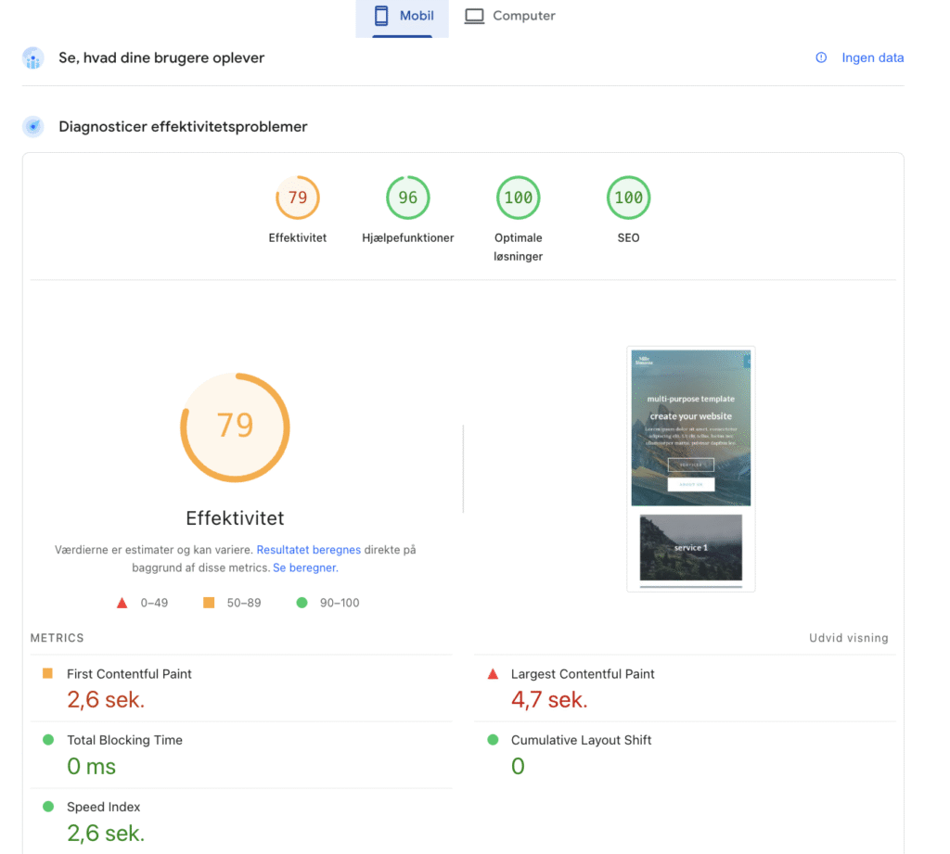Toggle Udvid visning for metrics
This screenshot has height=854, width=950.
tap(848, 638)
